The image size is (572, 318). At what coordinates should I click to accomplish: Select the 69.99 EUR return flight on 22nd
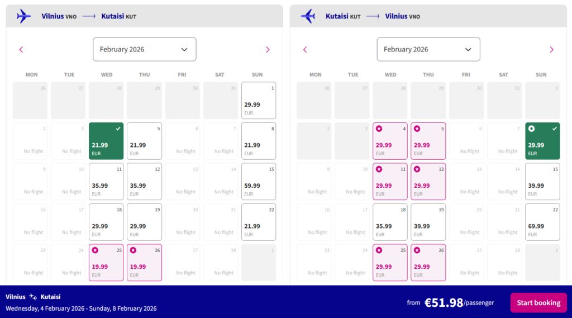click(542, 222)
